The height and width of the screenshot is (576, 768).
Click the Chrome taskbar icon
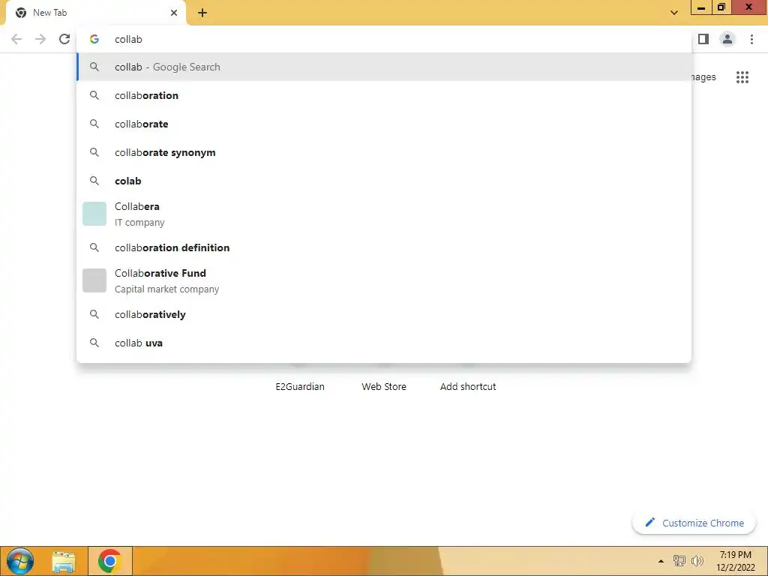(109, 561)
